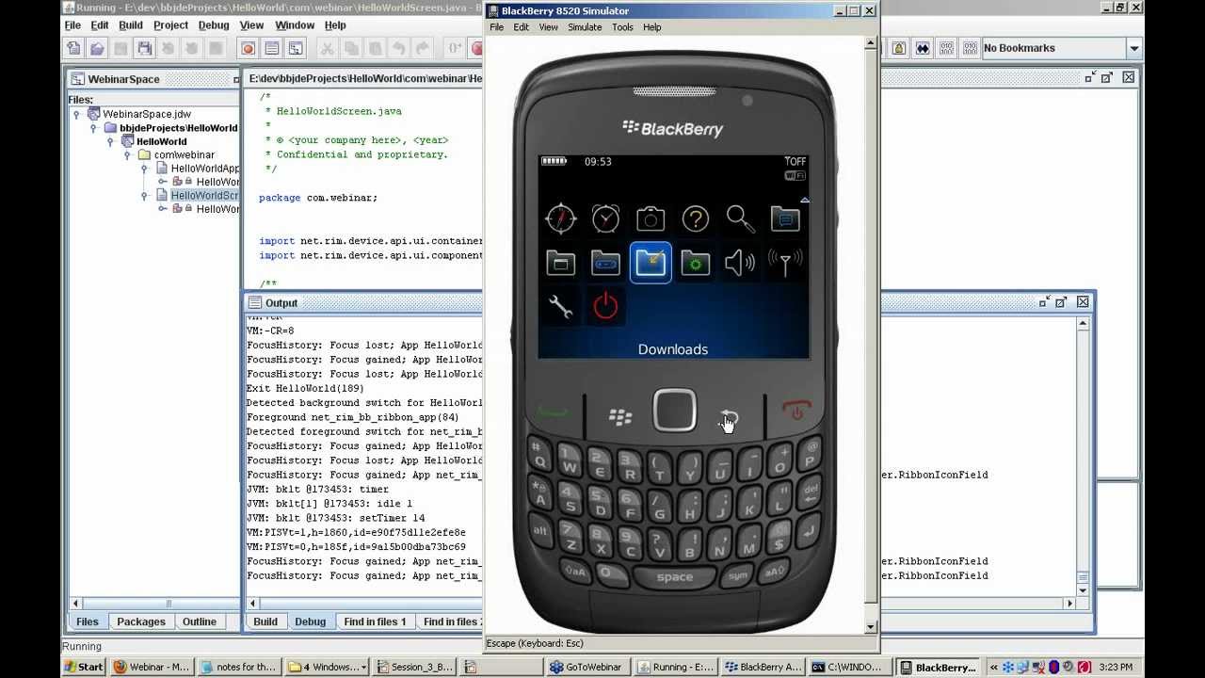Click the green call key on the simulator

554,413
